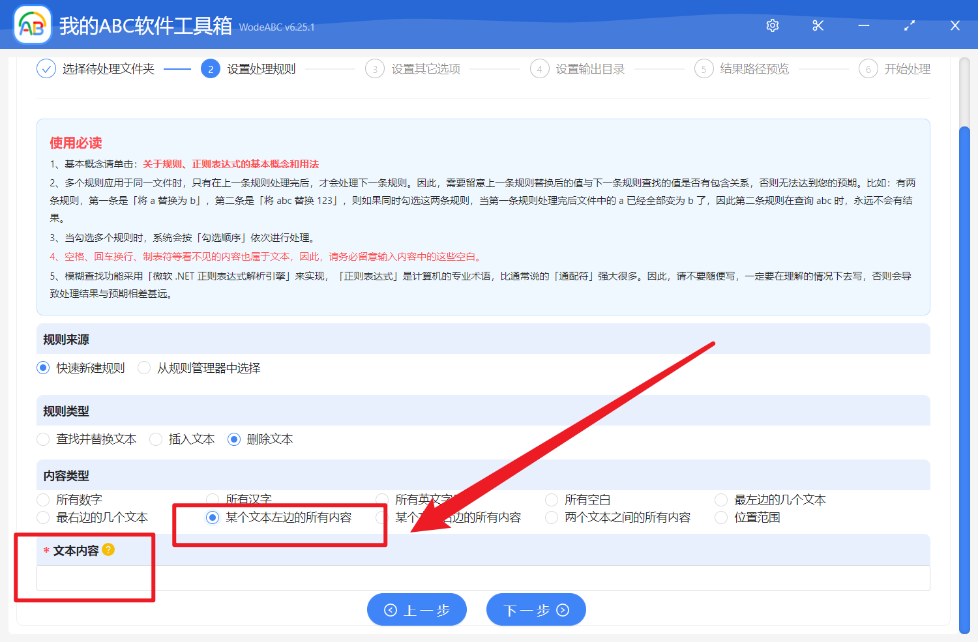Click the 下一步 button

pos(536,610)
